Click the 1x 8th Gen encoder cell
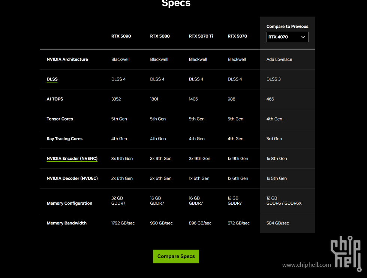 (277, 159)
